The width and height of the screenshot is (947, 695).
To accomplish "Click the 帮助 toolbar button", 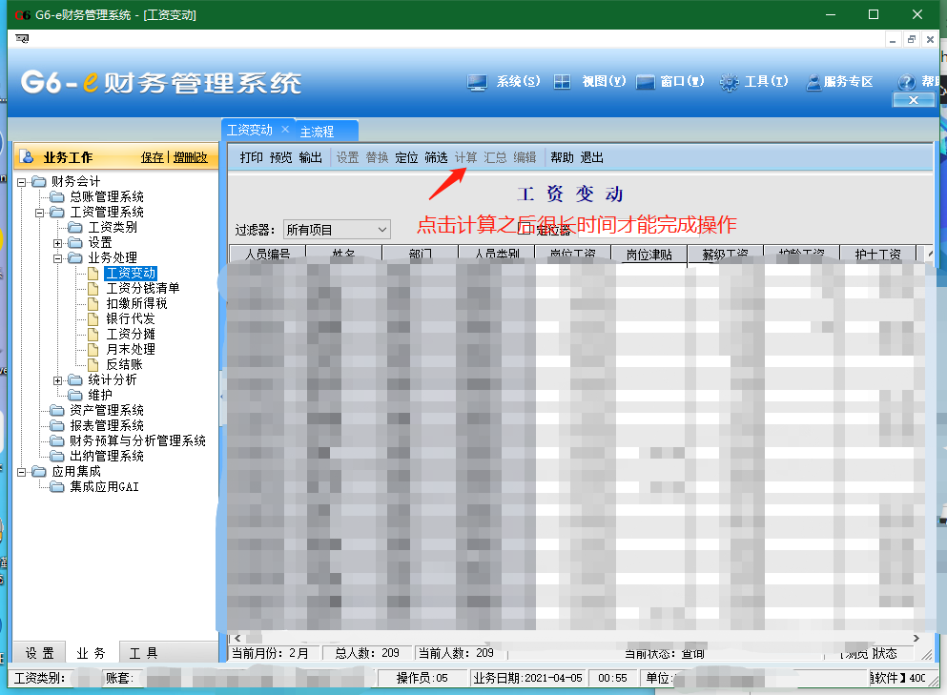I will click(563, 157).
